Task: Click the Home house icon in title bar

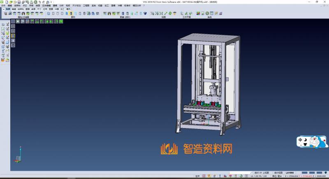Action: [48, 2]
